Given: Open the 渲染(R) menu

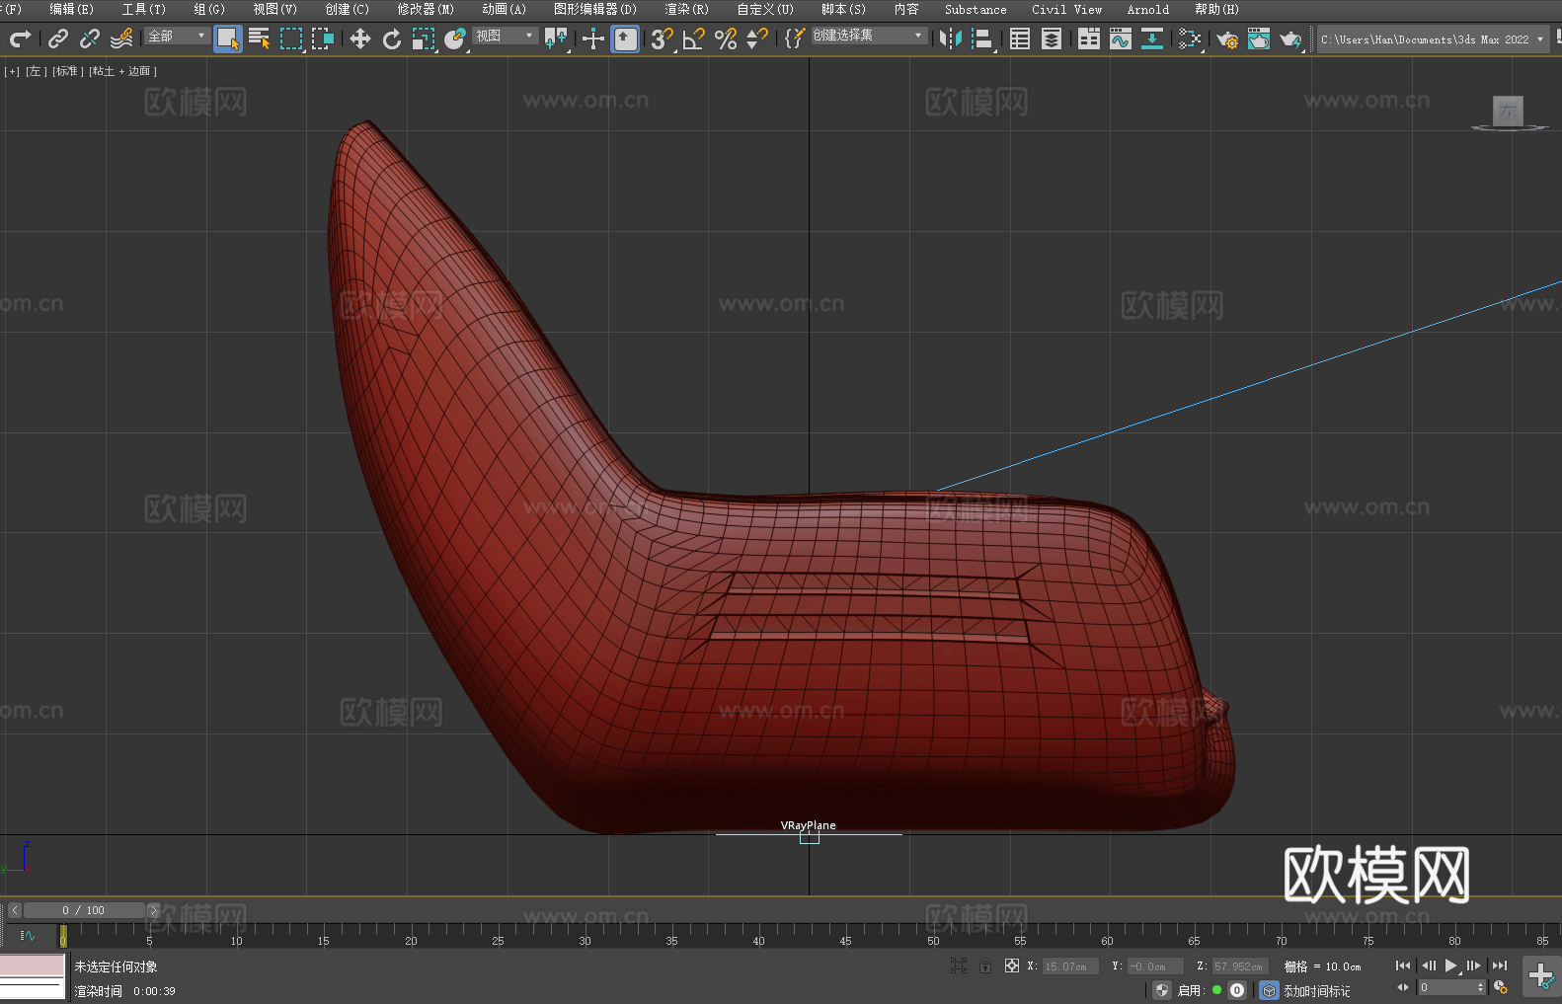Looking at the screenshot, I should tap(686, 9).
